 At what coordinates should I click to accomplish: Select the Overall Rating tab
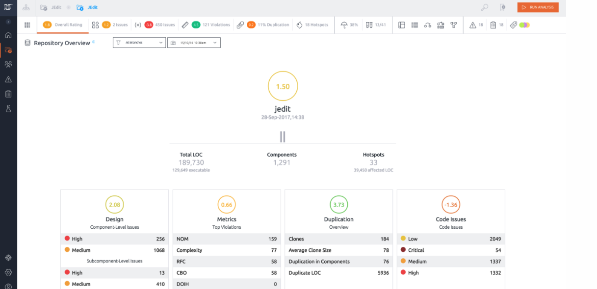point(62,25)
